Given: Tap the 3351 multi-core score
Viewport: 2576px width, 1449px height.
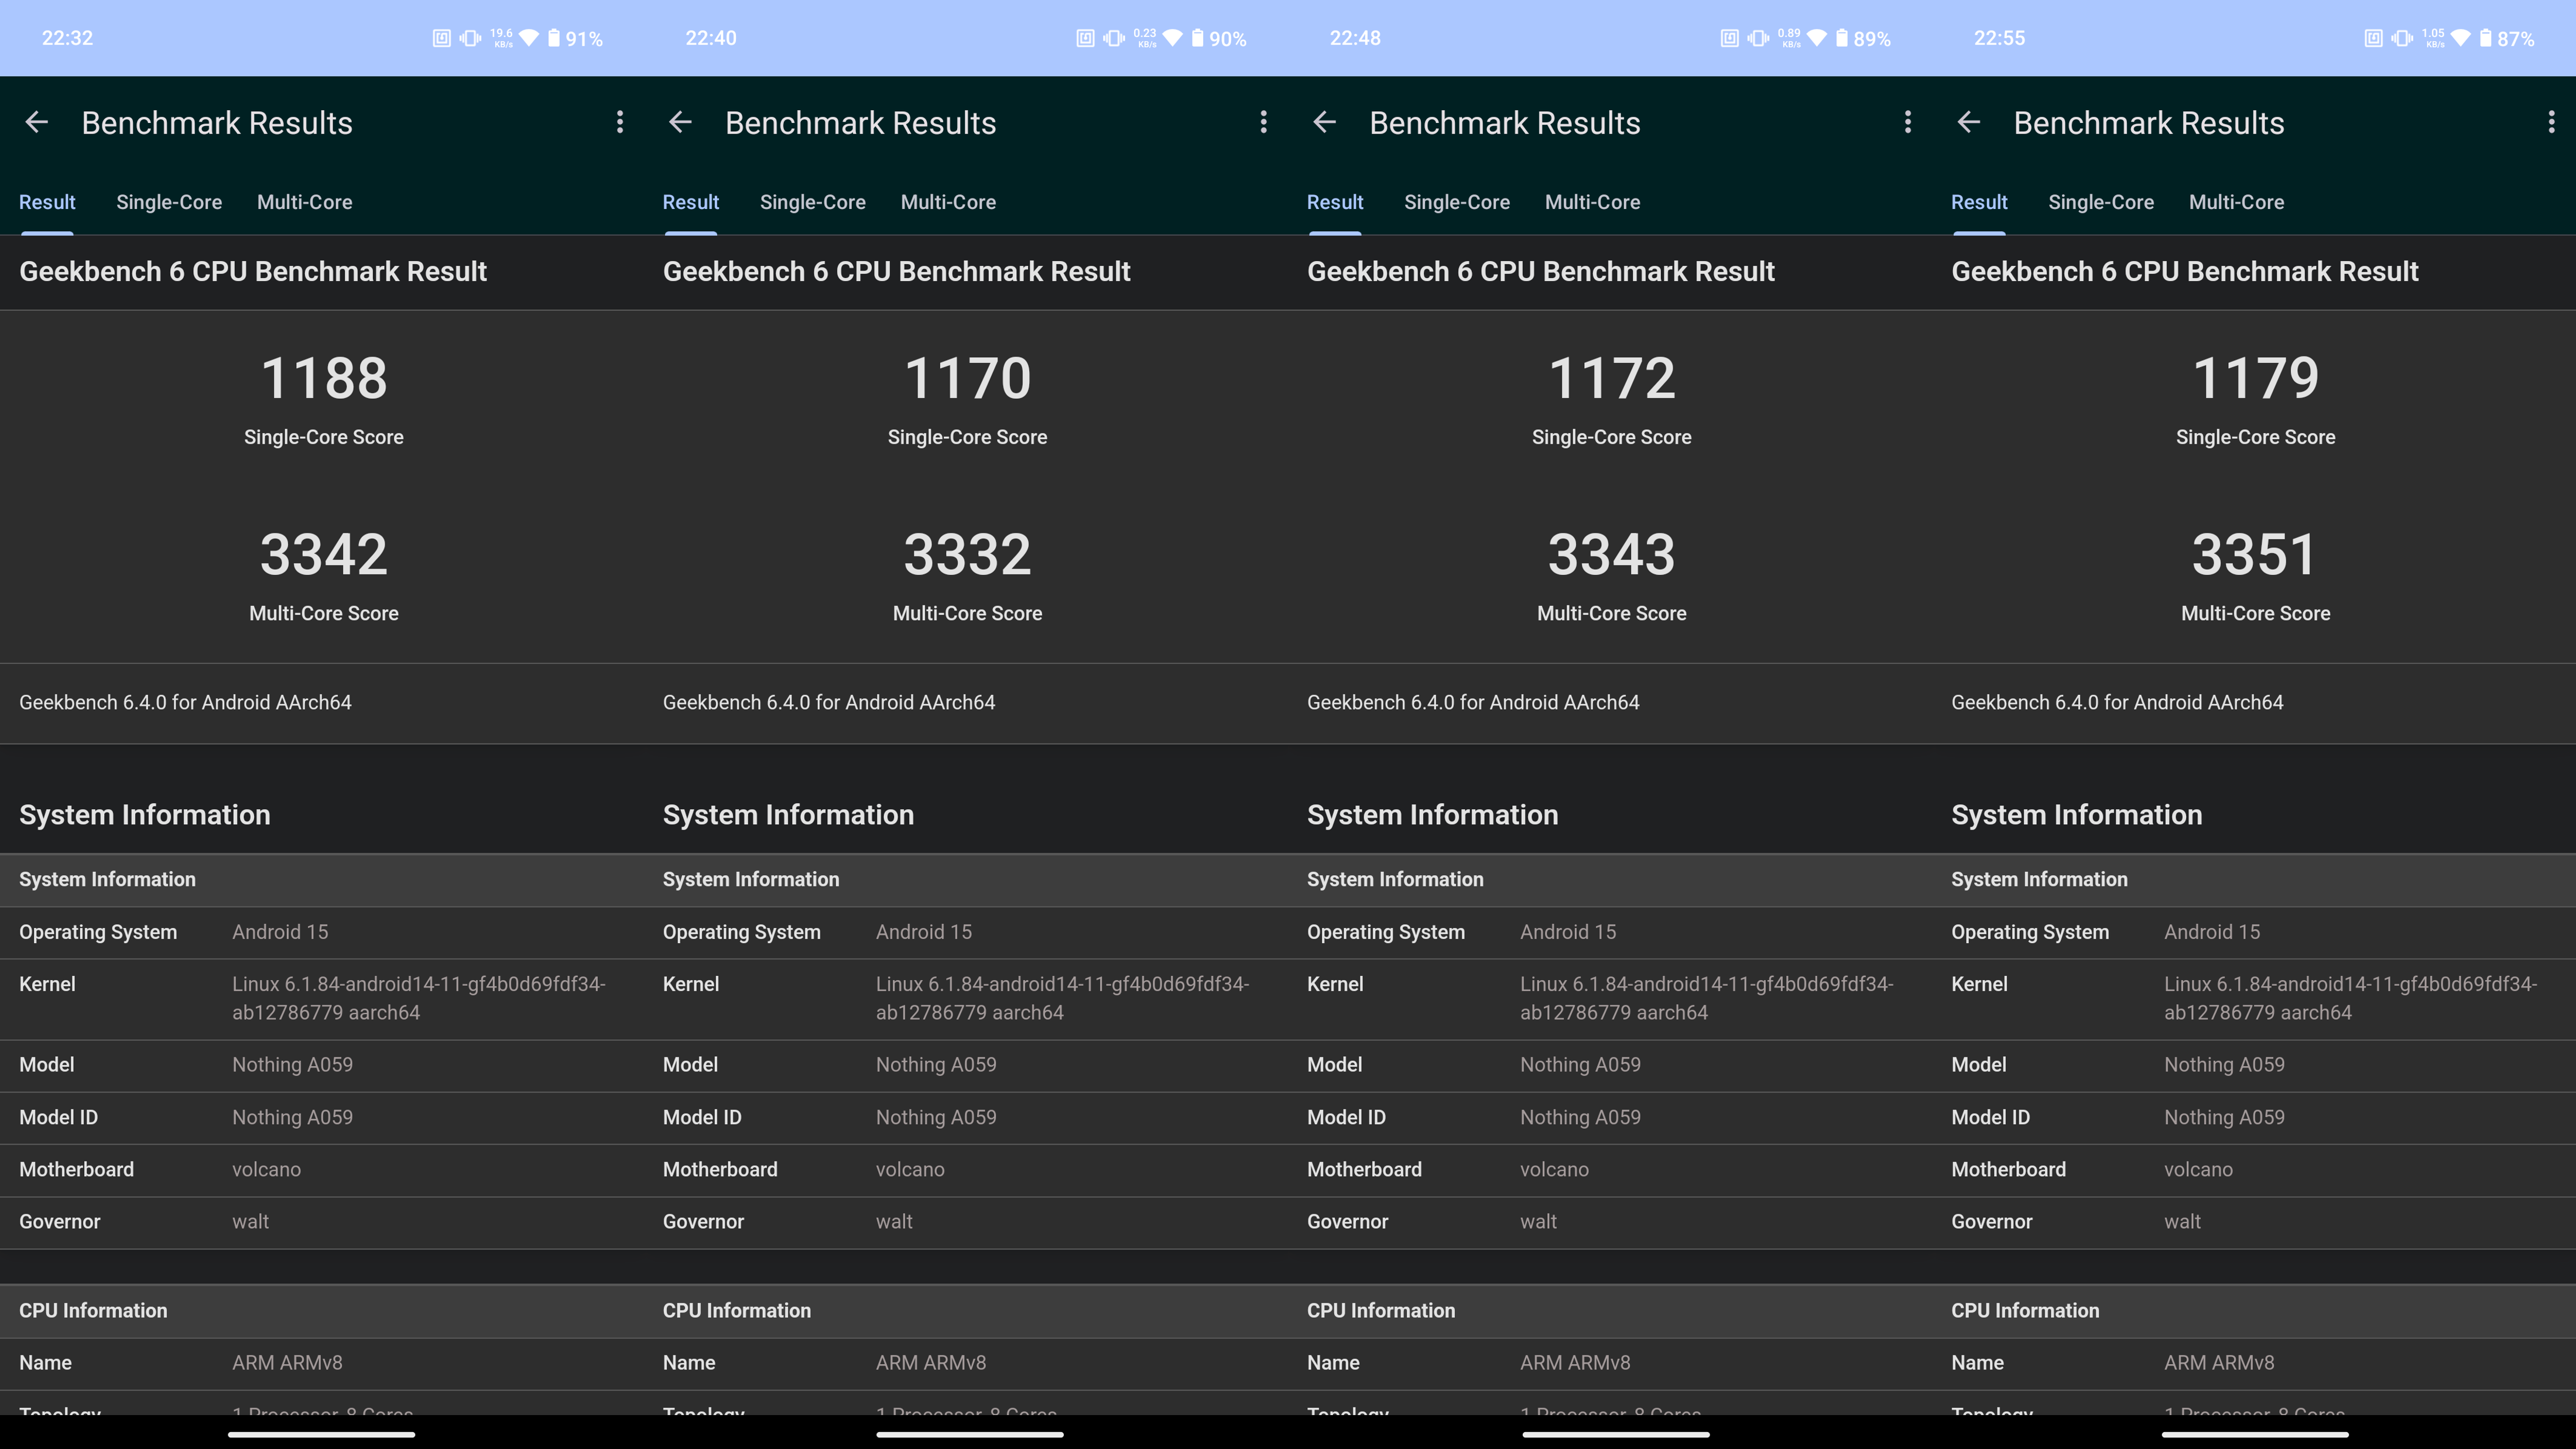Looking at the screenshot, I should (2254, 555).
